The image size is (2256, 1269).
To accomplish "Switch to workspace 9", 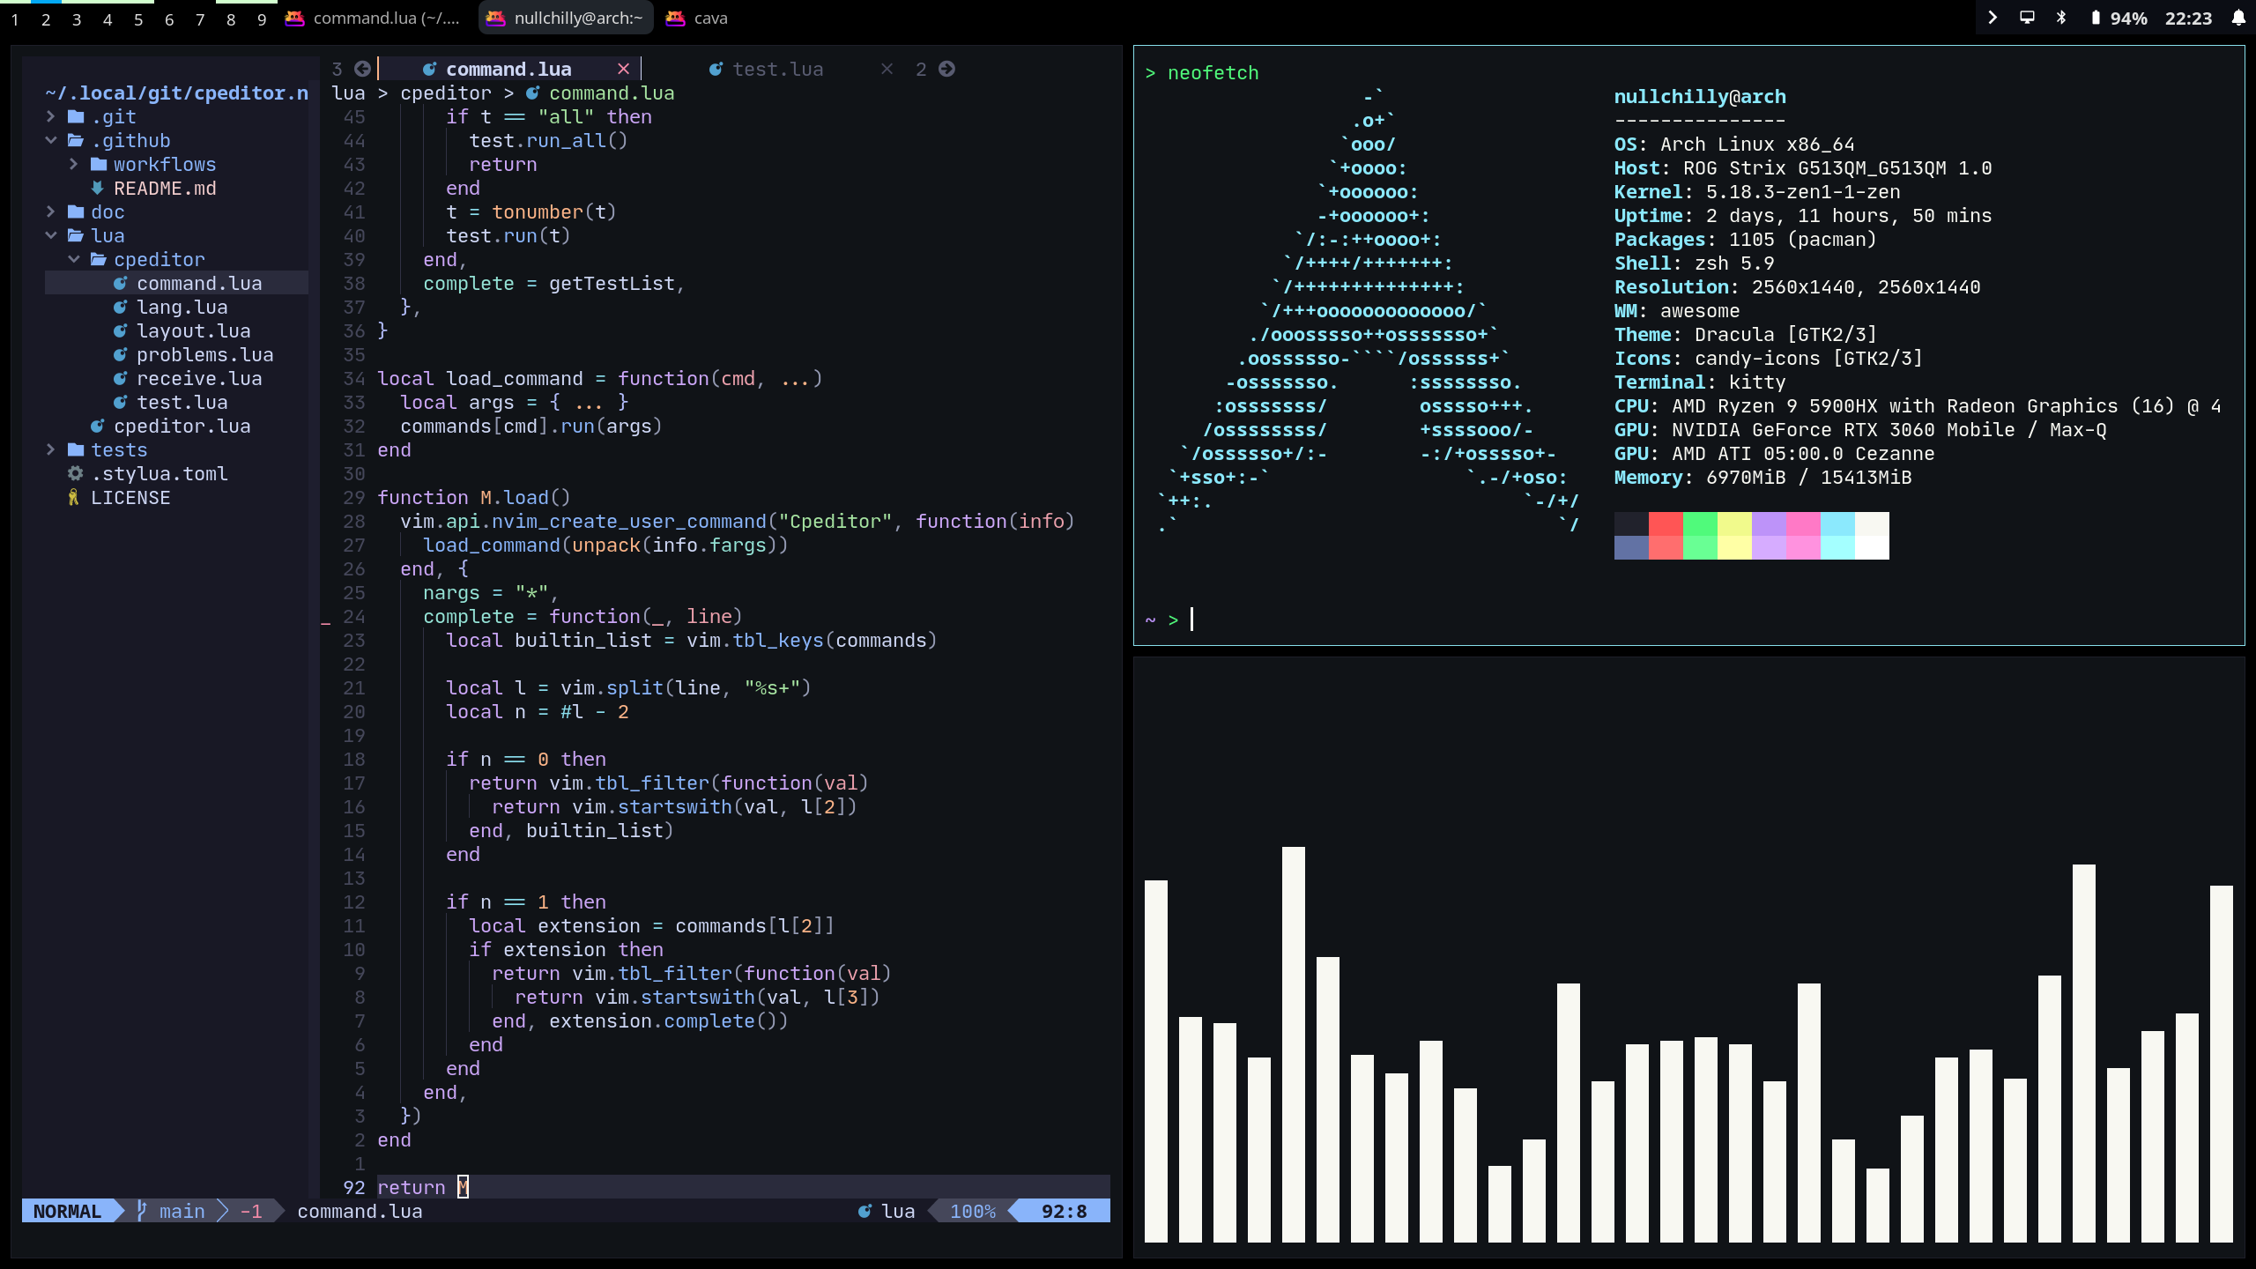I will (x=262, y=19).
